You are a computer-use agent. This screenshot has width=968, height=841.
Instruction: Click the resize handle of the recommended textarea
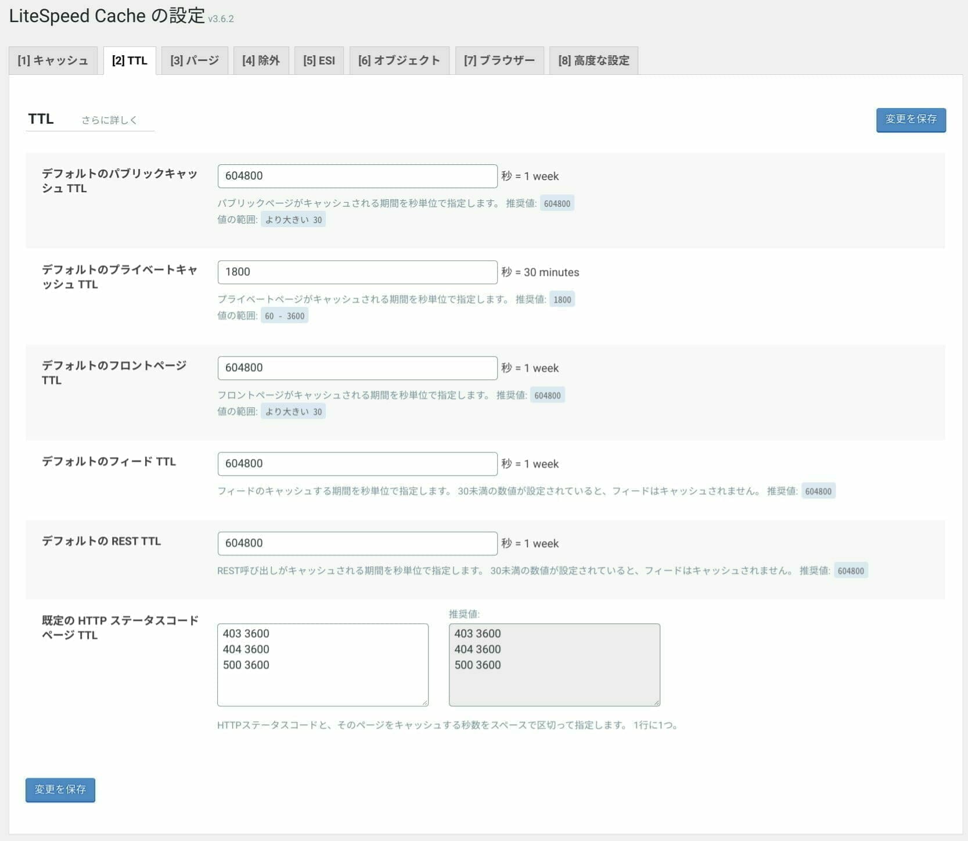coord(656,702)
